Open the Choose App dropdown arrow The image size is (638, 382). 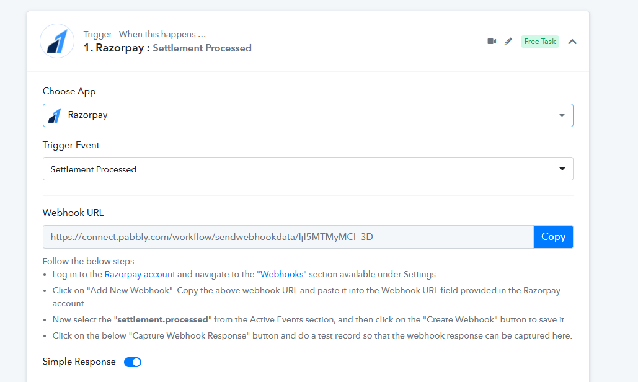click(x=562, y=115)
